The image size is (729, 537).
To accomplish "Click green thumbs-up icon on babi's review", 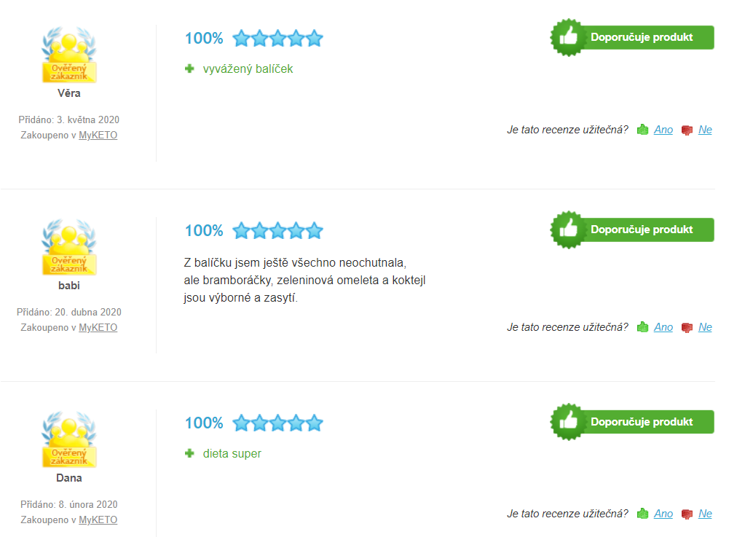I will (x=642, y=327).
